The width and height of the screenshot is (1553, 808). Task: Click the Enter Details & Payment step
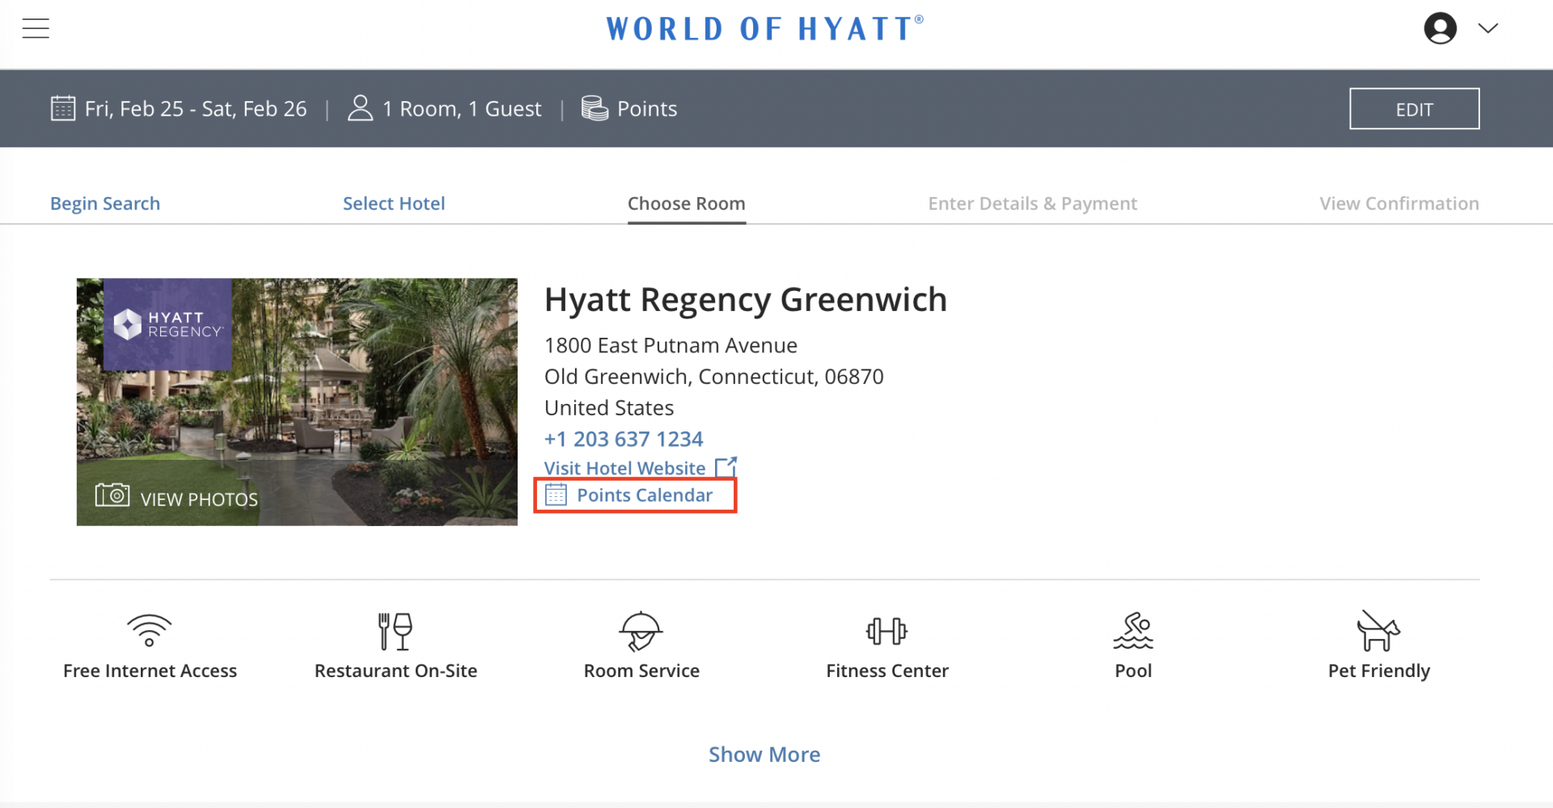[1032, 204]
